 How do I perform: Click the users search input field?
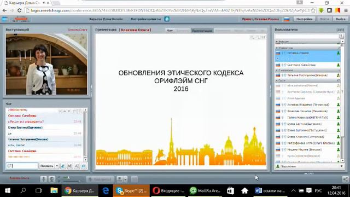(x=307, y=36)
